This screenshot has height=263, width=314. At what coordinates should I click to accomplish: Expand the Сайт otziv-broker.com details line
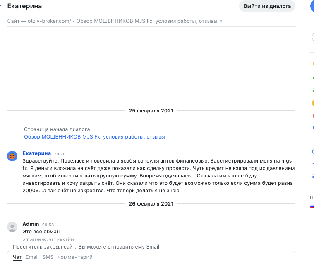click(x=115, y=21)
